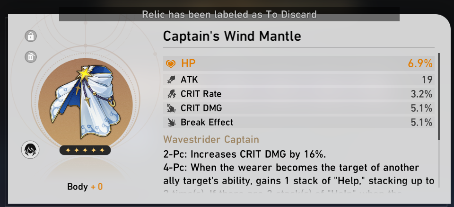Click the Captain's Wind Mantle title

(x=232, y=36)
